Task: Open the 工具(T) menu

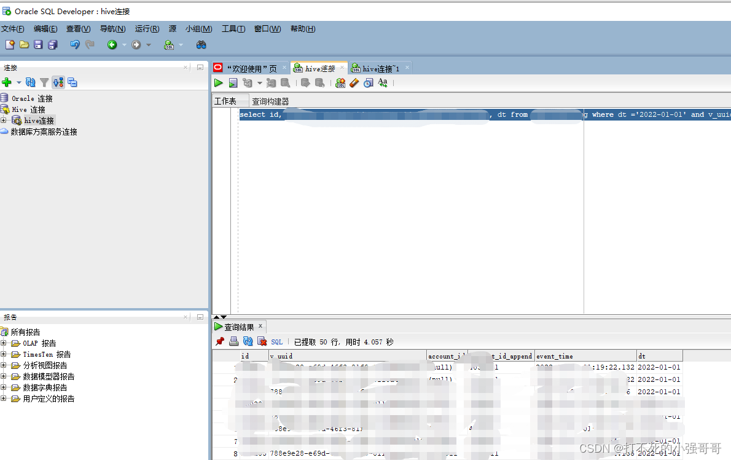Action: pos(233,29)
